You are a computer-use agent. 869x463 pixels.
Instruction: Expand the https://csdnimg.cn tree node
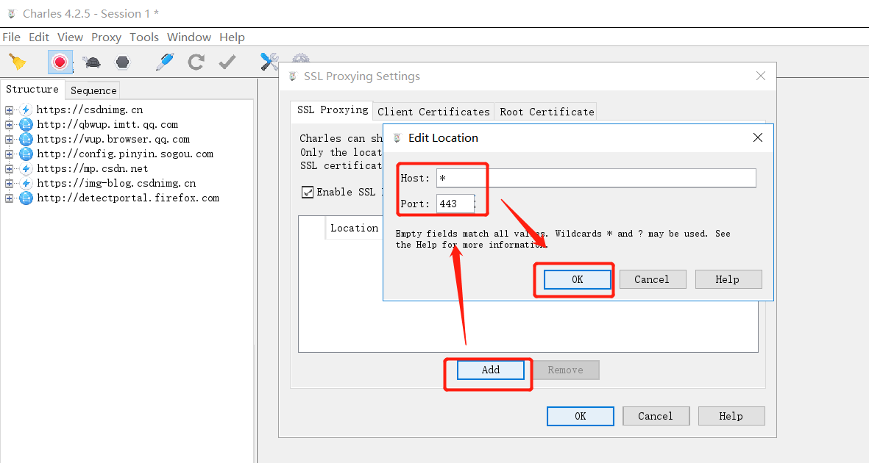point(9,110)
